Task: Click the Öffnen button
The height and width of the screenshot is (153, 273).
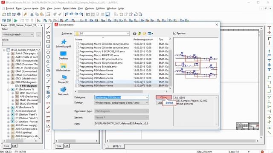Action: (x=164, y=97)
